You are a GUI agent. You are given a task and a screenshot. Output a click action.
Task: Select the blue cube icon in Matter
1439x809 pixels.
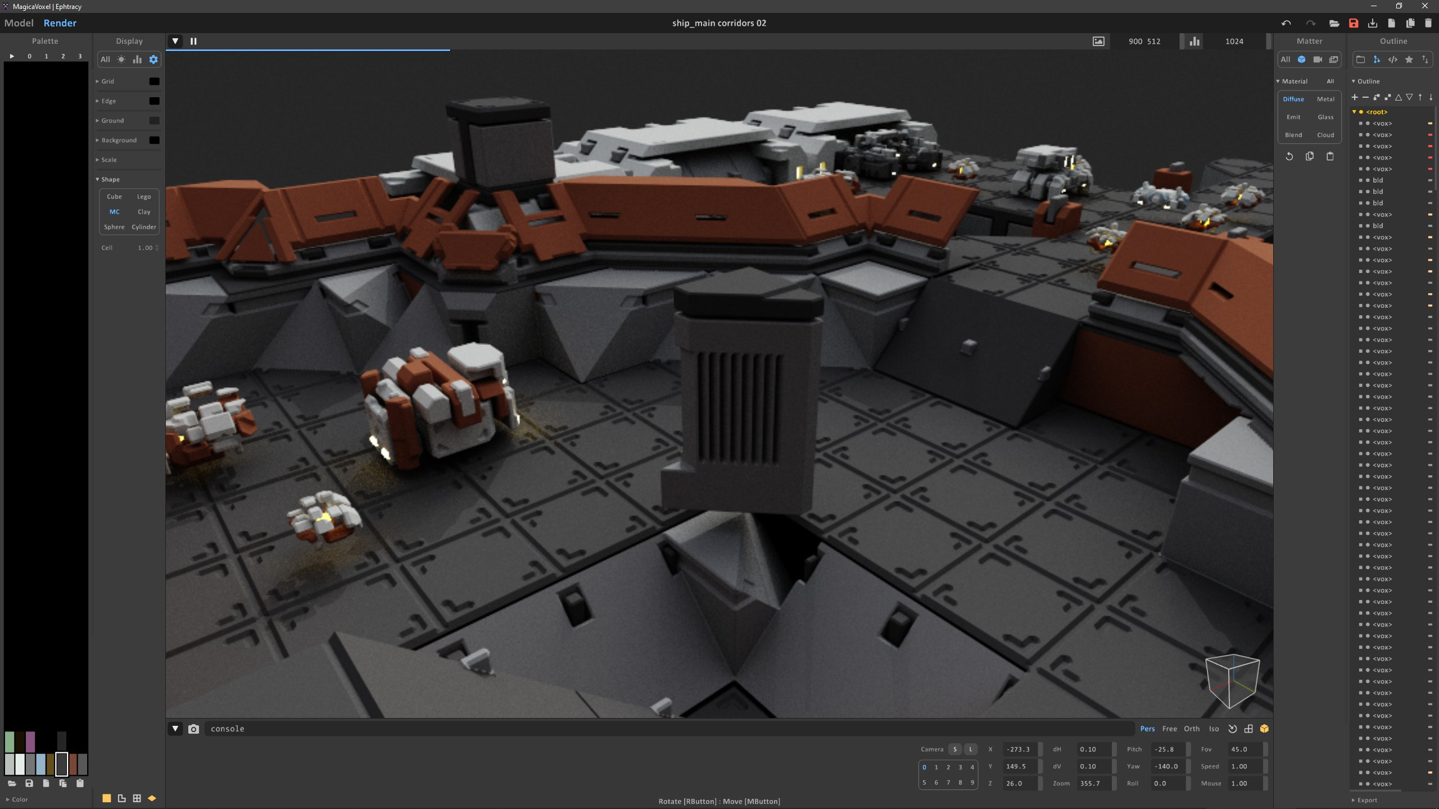coord(1301,60)
